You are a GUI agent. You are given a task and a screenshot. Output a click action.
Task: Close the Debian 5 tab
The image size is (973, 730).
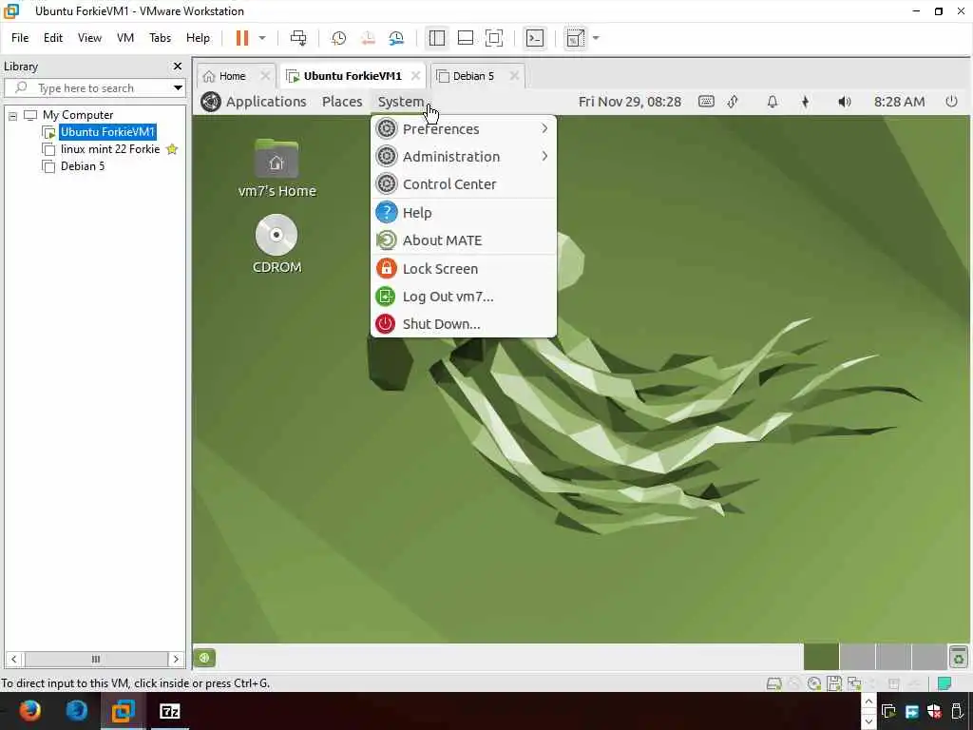pyautogui.click(x=514, y=76)
